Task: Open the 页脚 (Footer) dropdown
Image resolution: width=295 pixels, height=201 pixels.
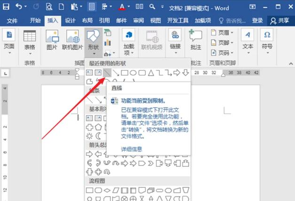Action: click(x=222, y=43)
